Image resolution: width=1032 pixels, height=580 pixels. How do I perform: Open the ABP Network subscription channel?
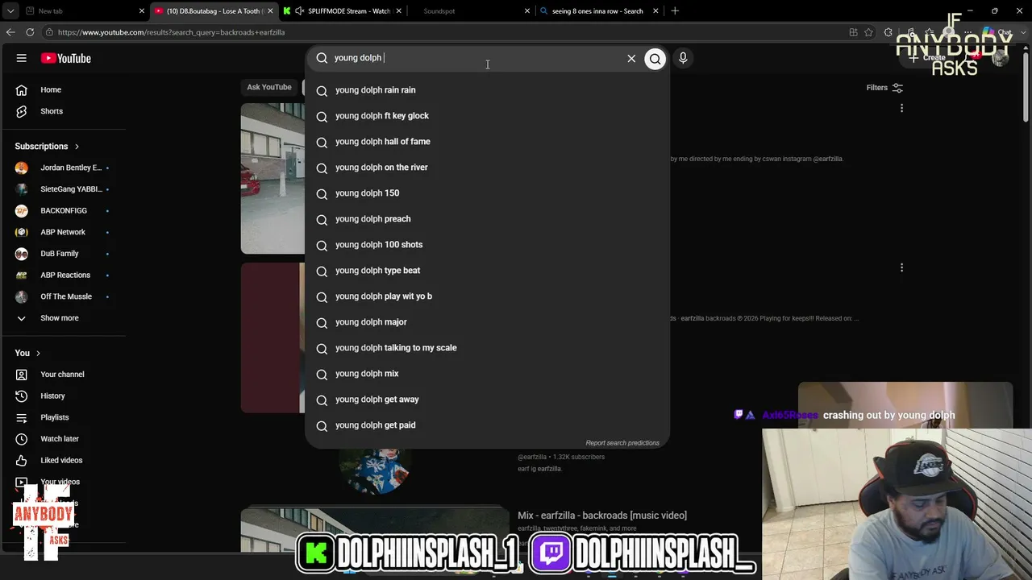pos(63,232)
